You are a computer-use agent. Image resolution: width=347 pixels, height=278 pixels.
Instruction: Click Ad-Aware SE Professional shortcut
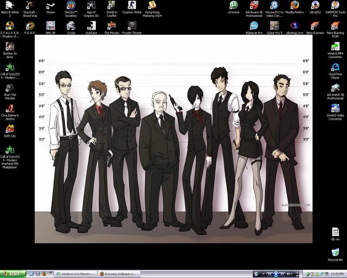click(x=254, y=9)
